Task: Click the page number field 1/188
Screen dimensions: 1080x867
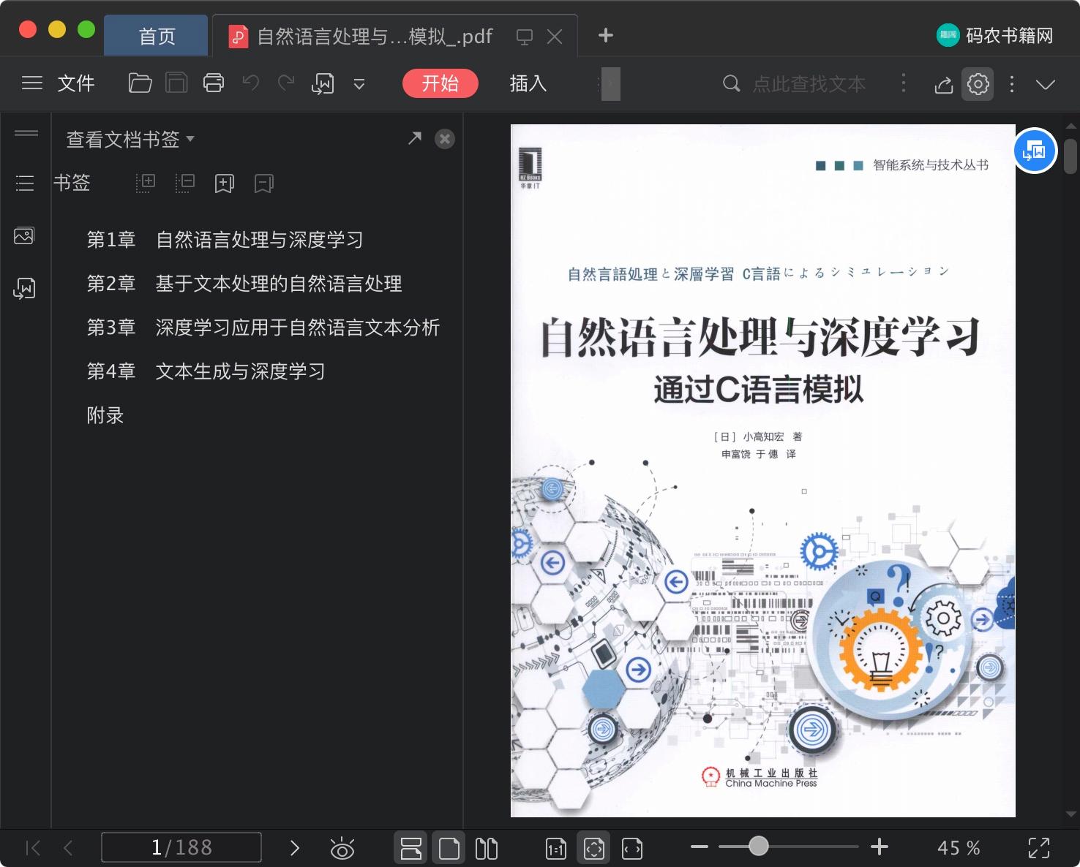Action: click(x=181, y=847)
